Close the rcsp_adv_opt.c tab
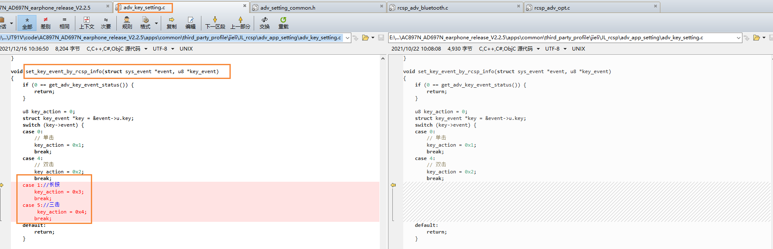Screen dimensions: 773x249 point(655,6)
